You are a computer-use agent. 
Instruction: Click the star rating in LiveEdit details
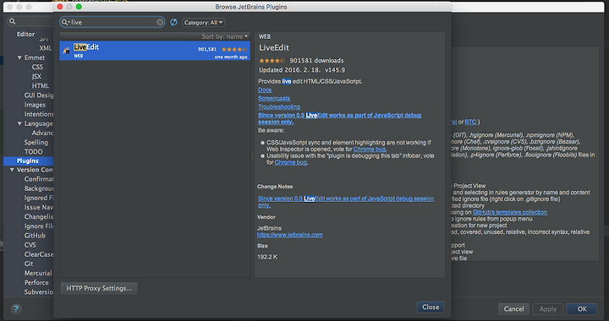pyautogui.click(x=272, y=61)
